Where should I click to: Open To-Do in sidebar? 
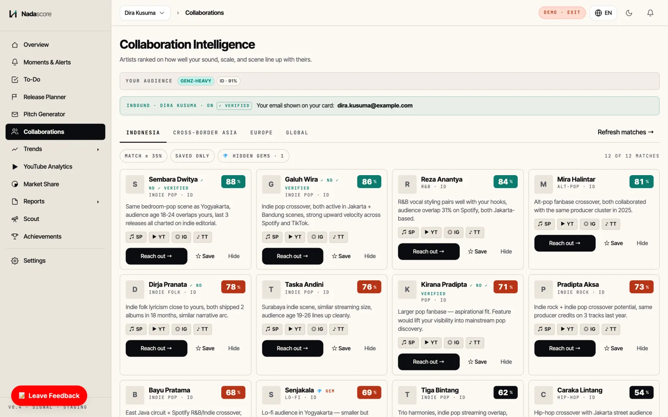[32, 79]
